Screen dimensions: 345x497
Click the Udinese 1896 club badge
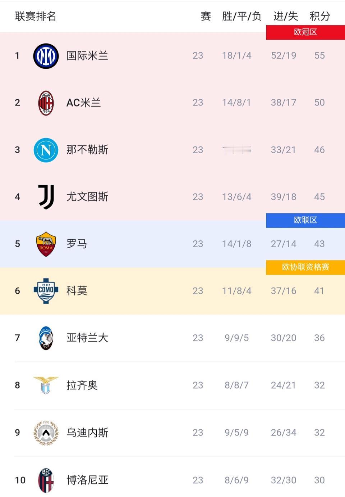pos(46,432)
